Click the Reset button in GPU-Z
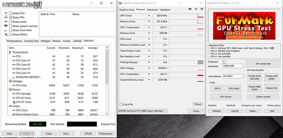 click(x=198, y=104)
